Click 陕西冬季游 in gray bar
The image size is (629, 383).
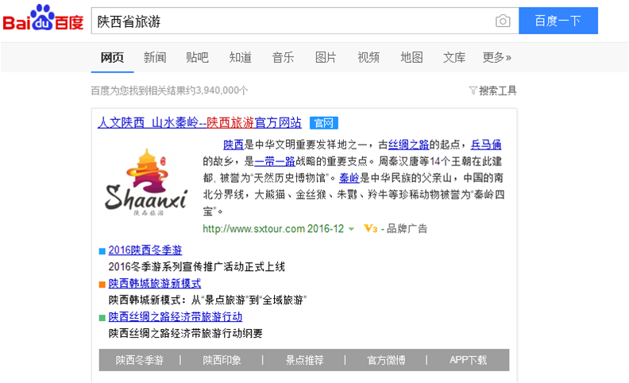point(140,360)
